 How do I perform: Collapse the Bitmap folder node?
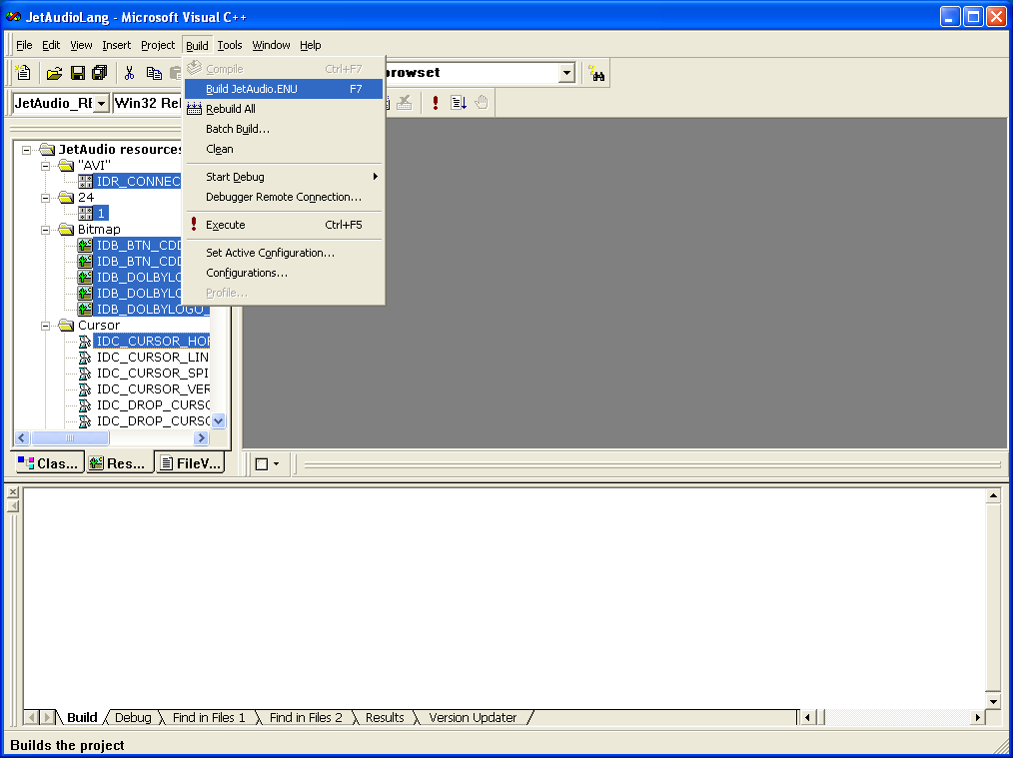point(45,230)
